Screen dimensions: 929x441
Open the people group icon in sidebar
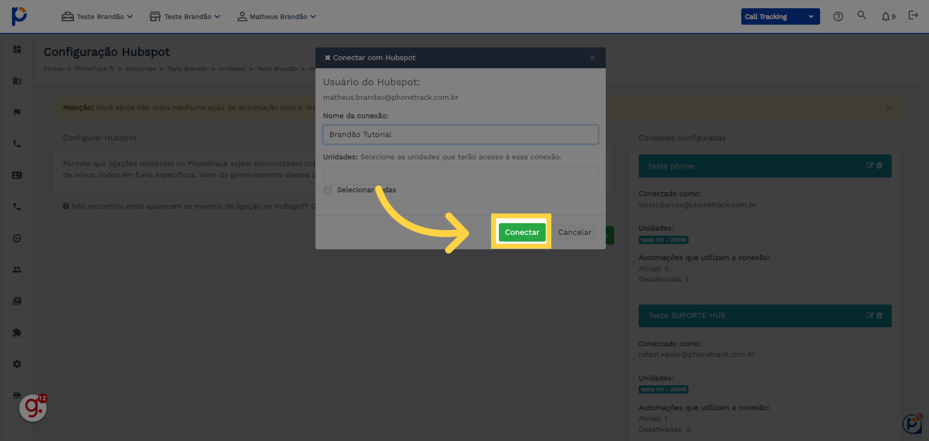coord(17,270)
